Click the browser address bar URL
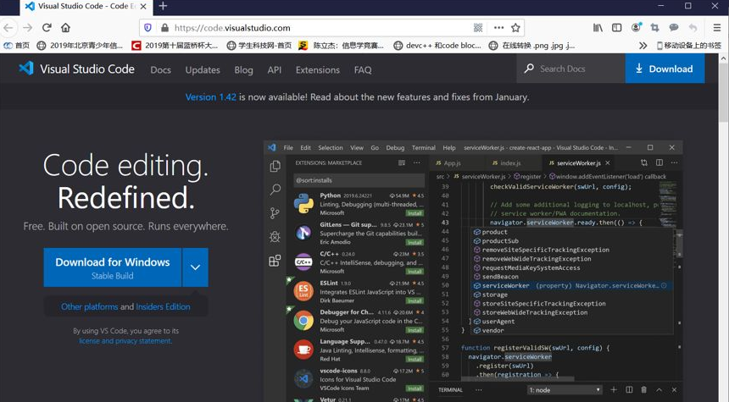 [232, 28]
